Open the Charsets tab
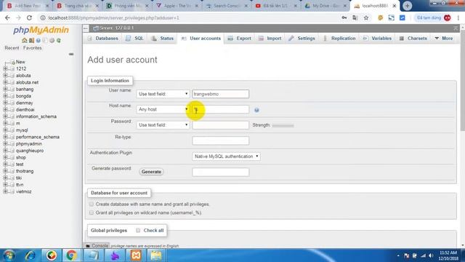Image resolution: width=465 pixels, height=262 pixels. 413,39
